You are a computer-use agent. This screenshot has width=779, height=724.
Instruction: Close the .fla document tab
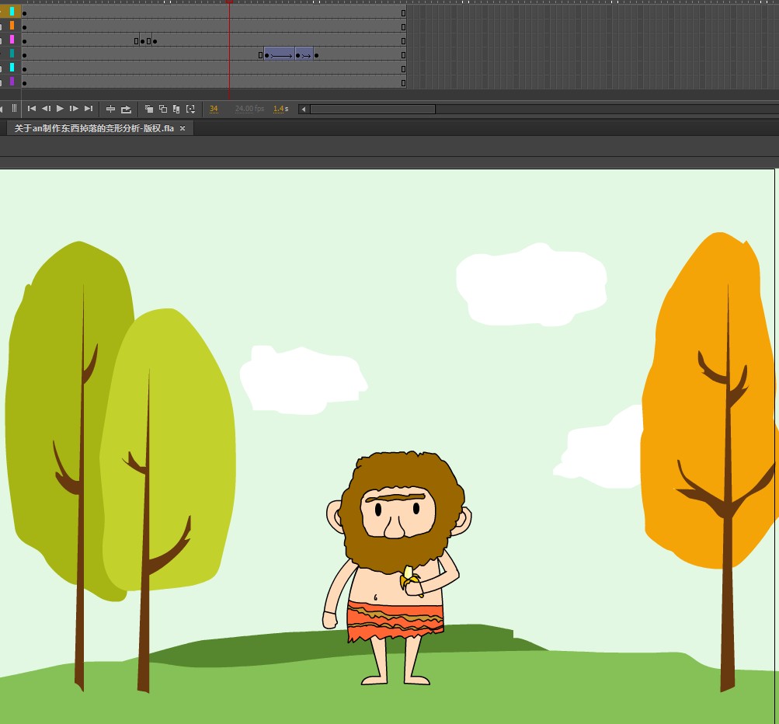(x=183, y=128)
